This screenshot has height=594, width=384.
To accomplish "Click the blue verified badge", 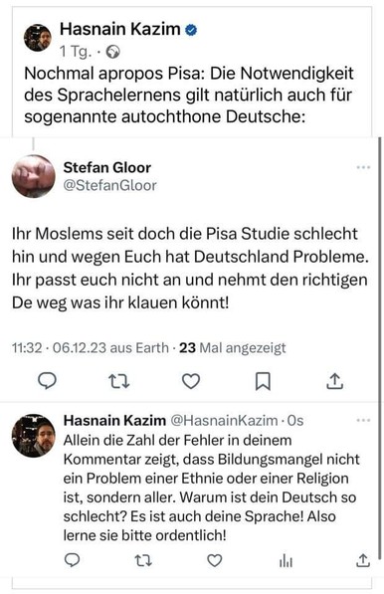I will point(191,30).
